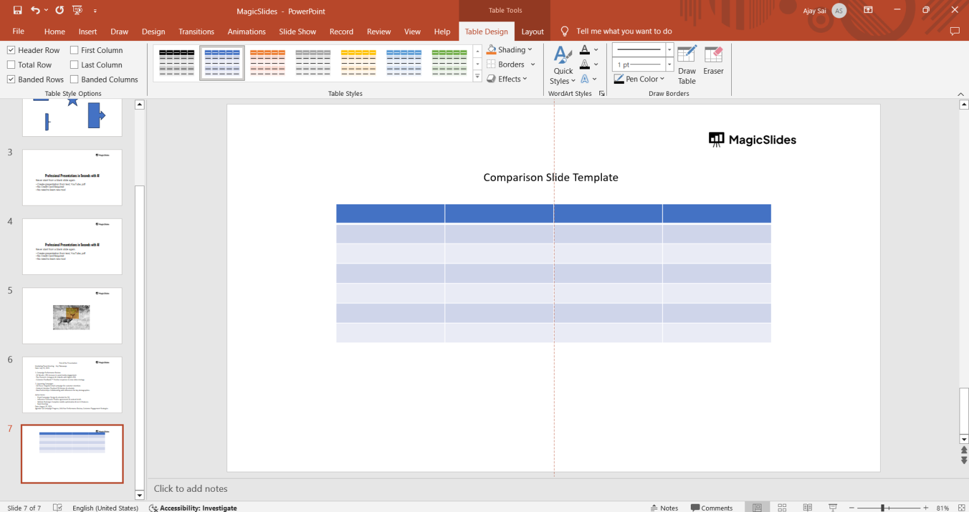Apply Text Effects letter icon
The height and width of the screenshot is (512, 969).
coord(585,79)
